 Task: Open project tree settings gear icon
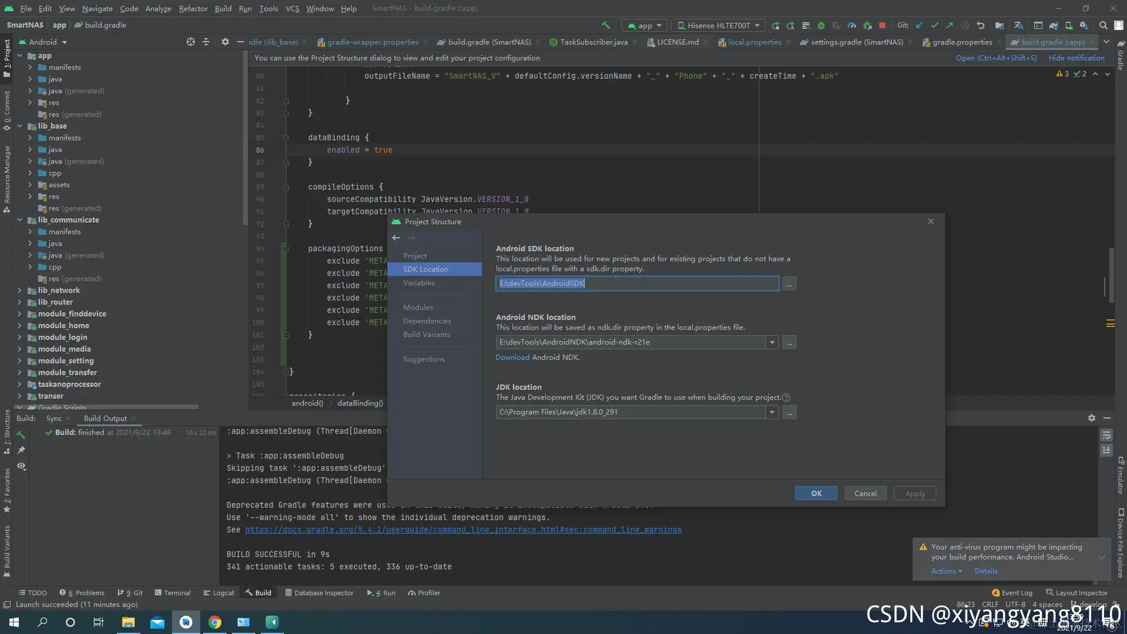[225, 42]
